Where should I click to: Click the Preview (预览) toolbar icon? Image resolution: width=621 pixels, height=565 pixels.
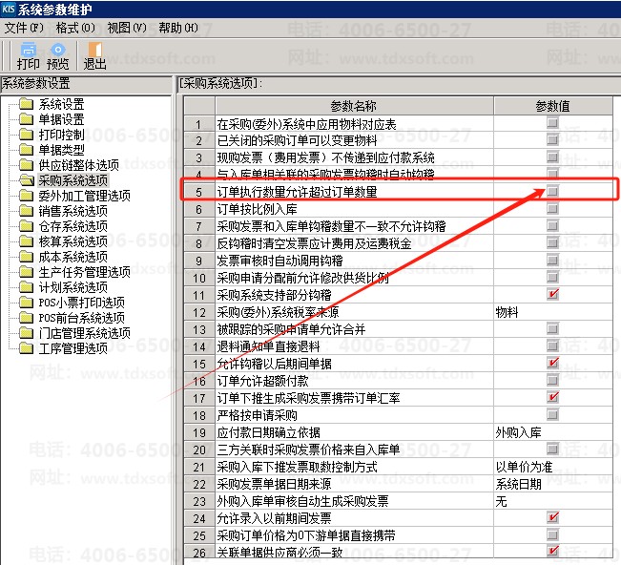(58, 55)
